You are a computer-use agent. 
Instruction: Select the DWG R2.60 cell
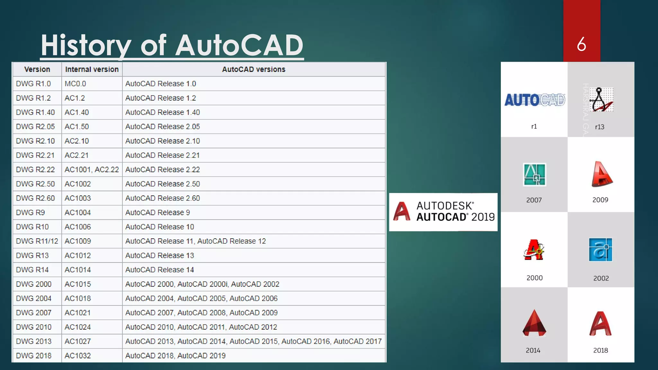(37, 198)
